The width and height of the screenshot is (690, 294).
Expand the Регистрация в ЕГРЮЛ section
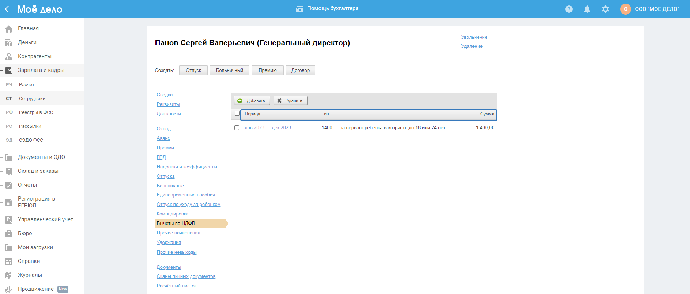(1, 202)
